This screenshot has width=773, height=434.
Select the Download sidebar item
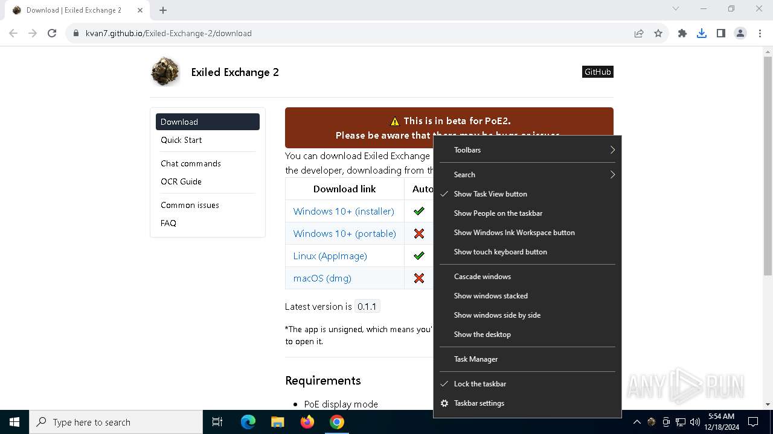click(208, 122)
